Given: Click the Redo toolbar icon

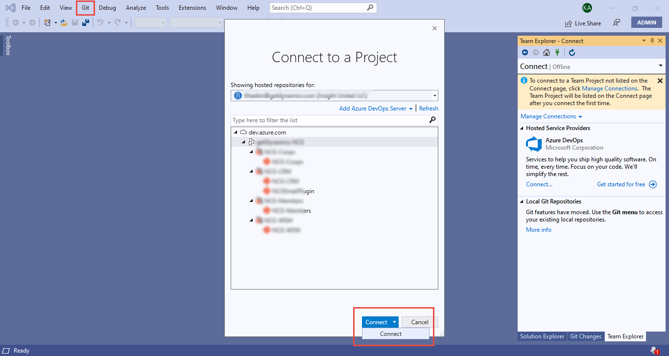Looking at the screenshot, I should 118,22.
